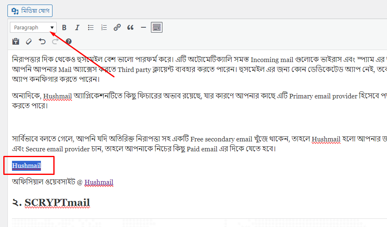Screen dimensions: 387x227
Task: Toggle bold formatting
Action: point(64,27)
